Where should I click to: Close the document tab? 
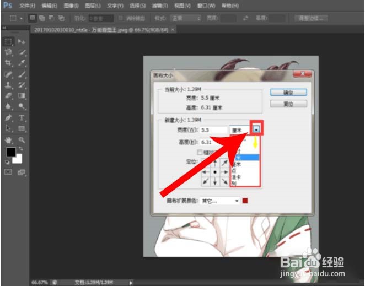173,30
